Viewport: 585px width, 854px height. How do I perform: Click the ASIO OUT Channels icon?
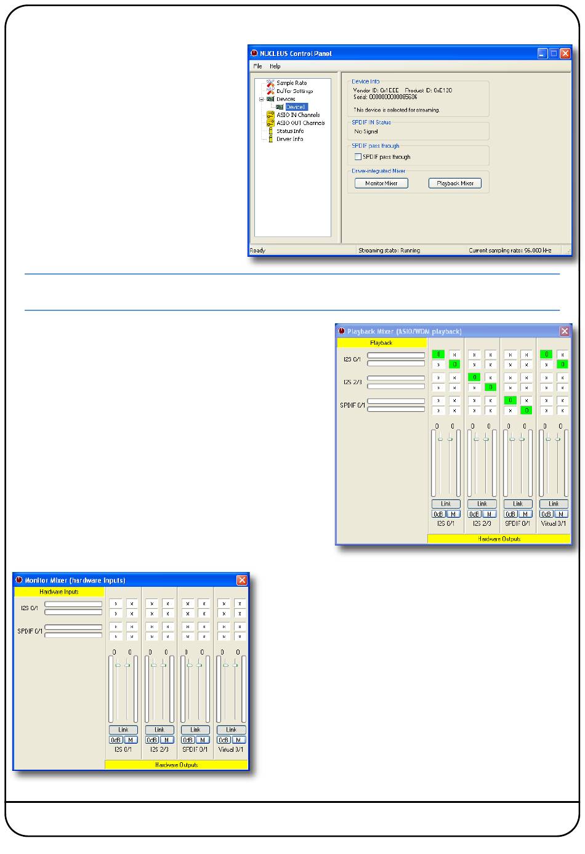[x=270, y=123]
